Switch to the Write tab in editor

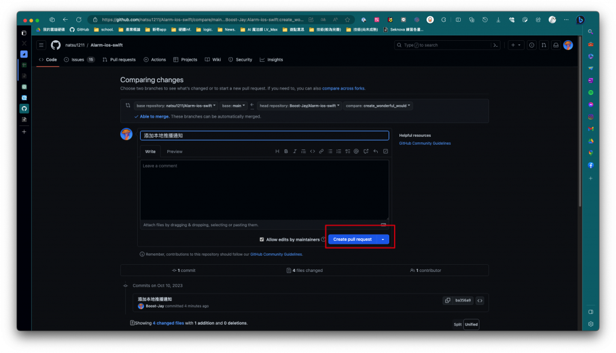[150, 151]
